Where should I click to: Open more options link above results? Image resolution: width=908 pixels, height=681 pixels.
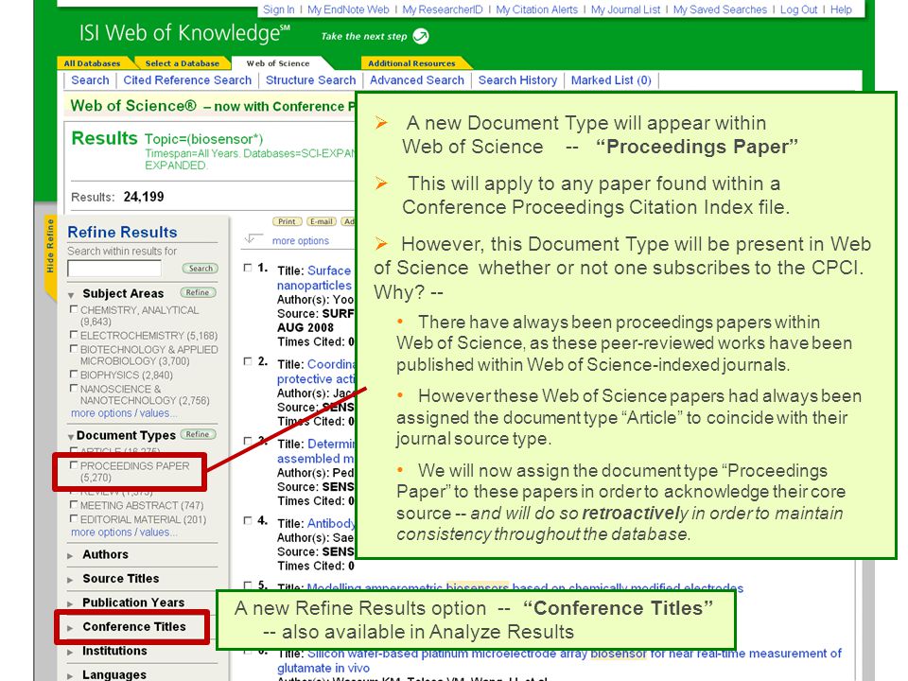tap(300, 240)
